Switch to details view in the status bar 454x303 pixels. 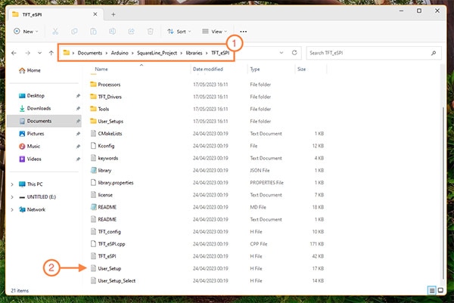pos(431,289)
